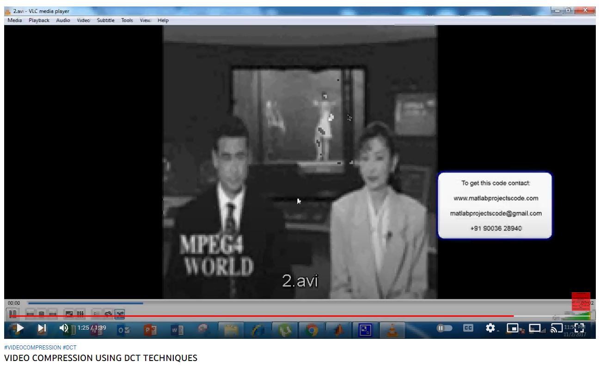Open the Media menu in VLC

[x=15, y=20]
